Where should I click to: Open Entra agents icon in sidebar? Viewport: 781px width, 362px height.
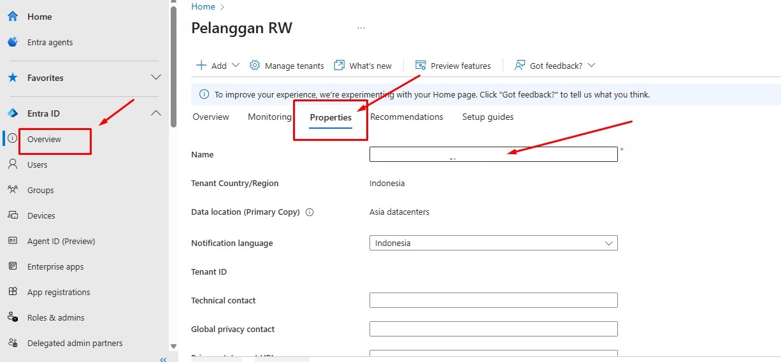click(x=13, y=42)
